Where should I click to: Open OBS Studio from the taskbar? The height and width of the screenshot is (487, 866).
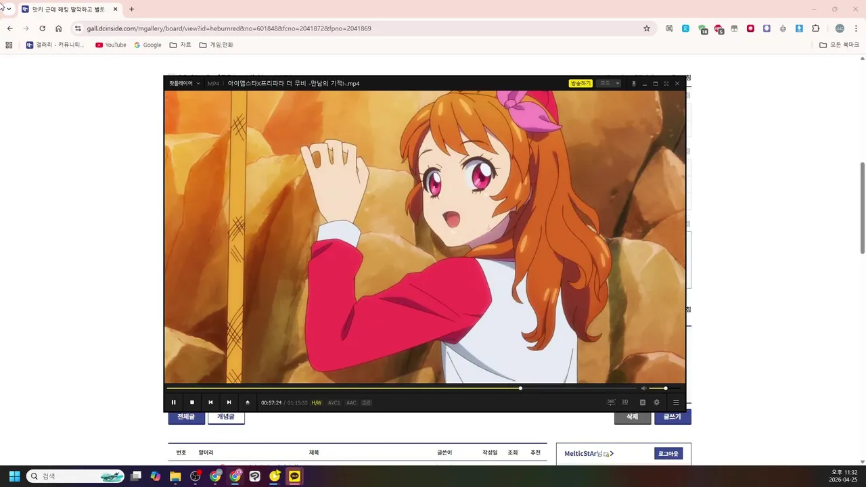pos(196,476)
